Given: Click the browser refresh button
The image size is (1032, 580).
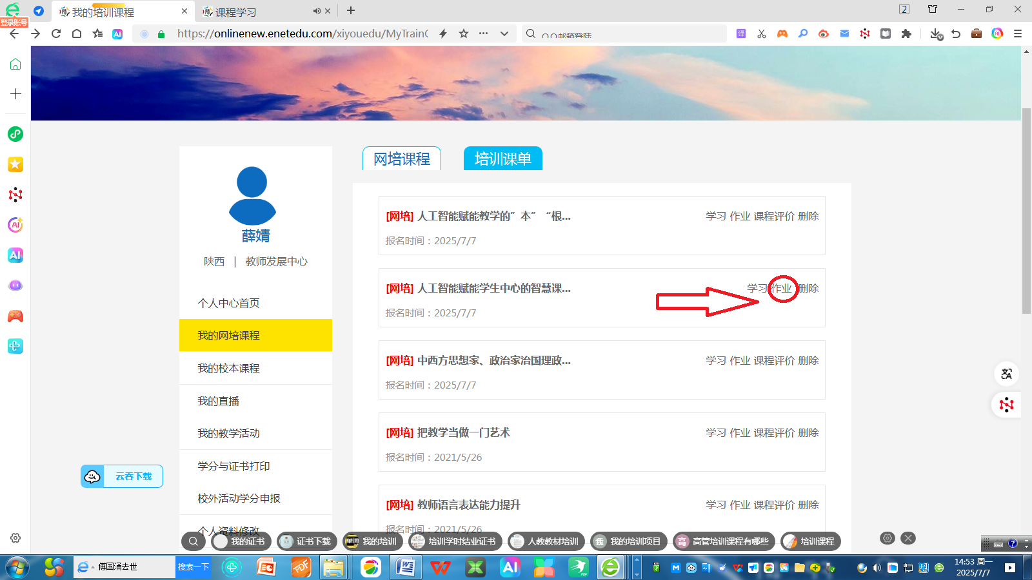Looking at the screenshot, I should click(56, 34).
